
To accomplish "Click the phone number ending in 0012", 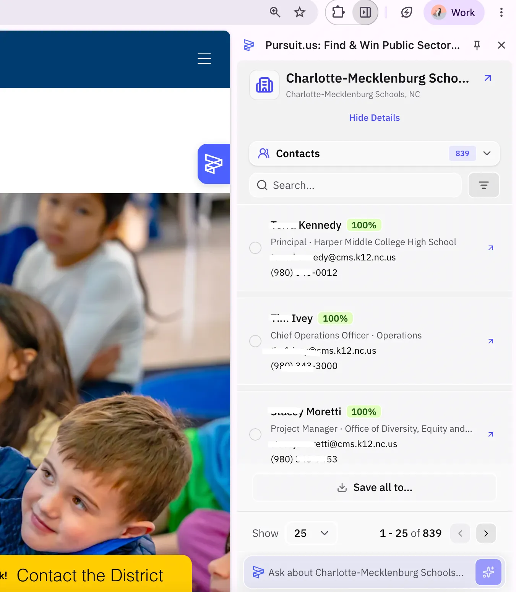I will pyautogui.click(x=304, y=273).
